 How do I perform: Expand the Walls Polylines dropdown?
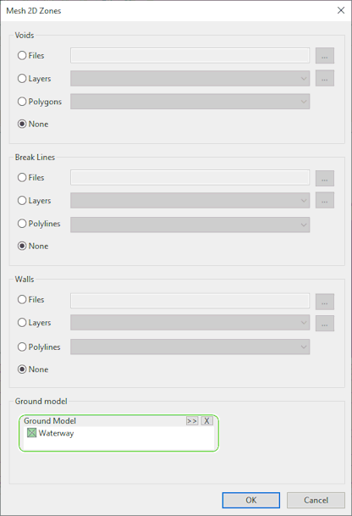coord(190,347)
